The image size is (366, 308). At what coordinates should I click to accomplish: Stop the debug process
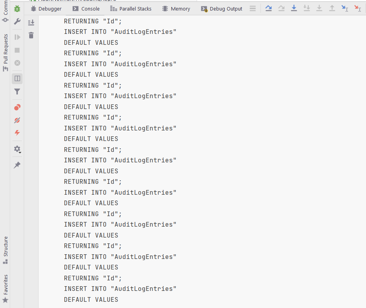tap(17, 50)
